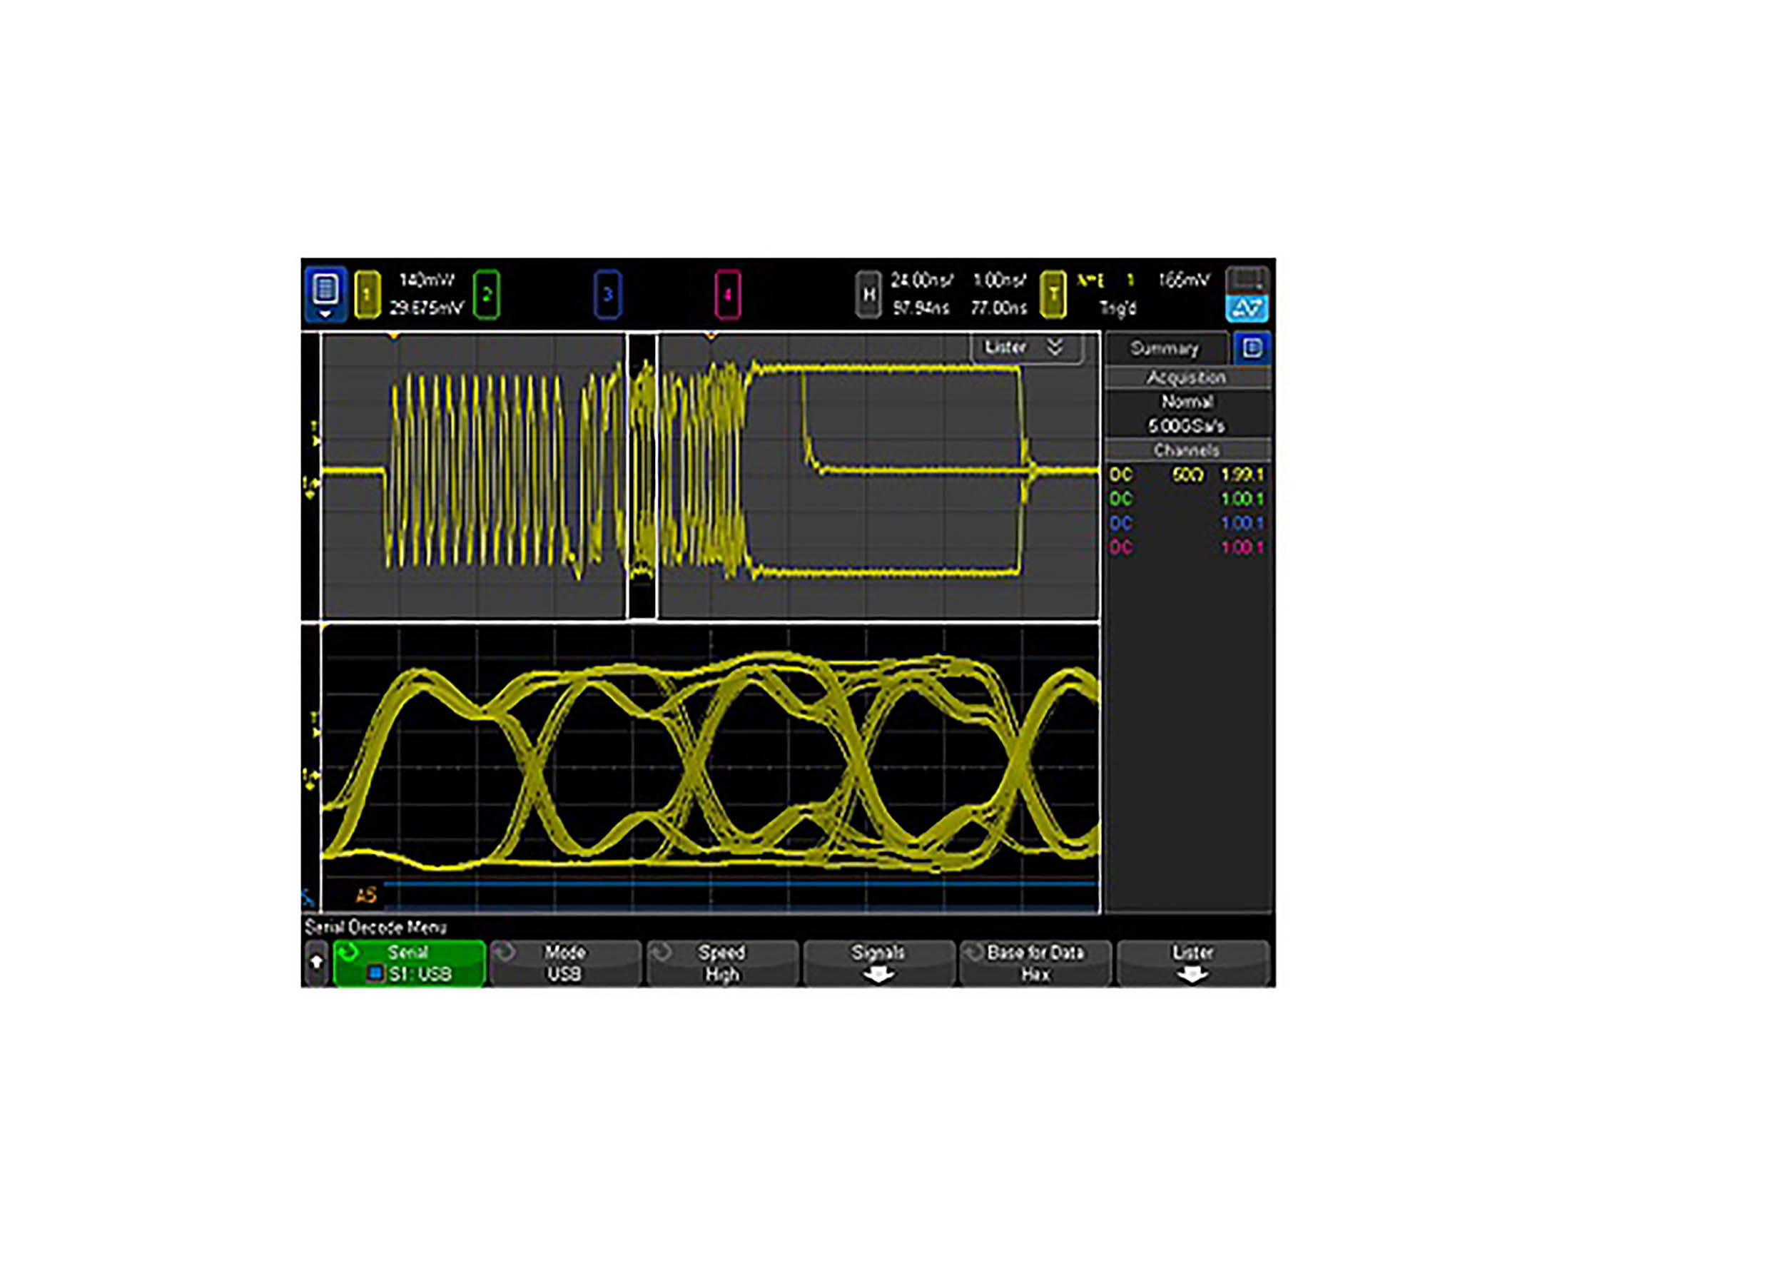
Task: Click the orange marker above the right zoom edge
Action: coord(711,337)
